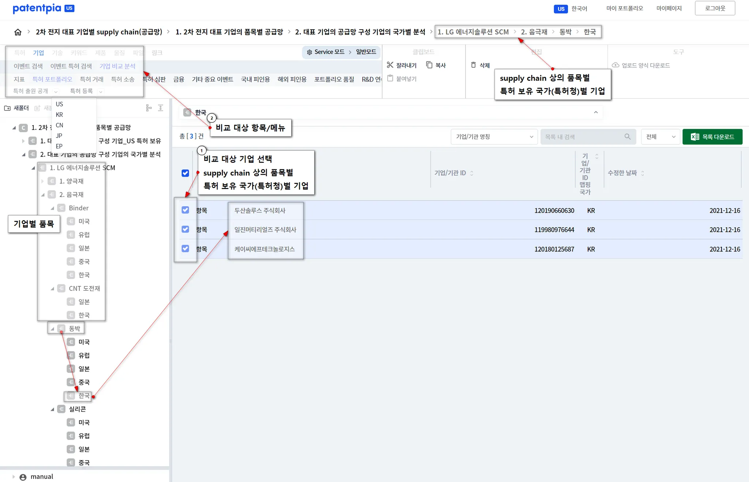Select the 기업 비교 분석 menu tab

click(x=117, y=66)
